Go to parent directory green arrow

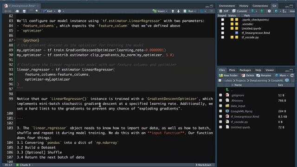227,90
